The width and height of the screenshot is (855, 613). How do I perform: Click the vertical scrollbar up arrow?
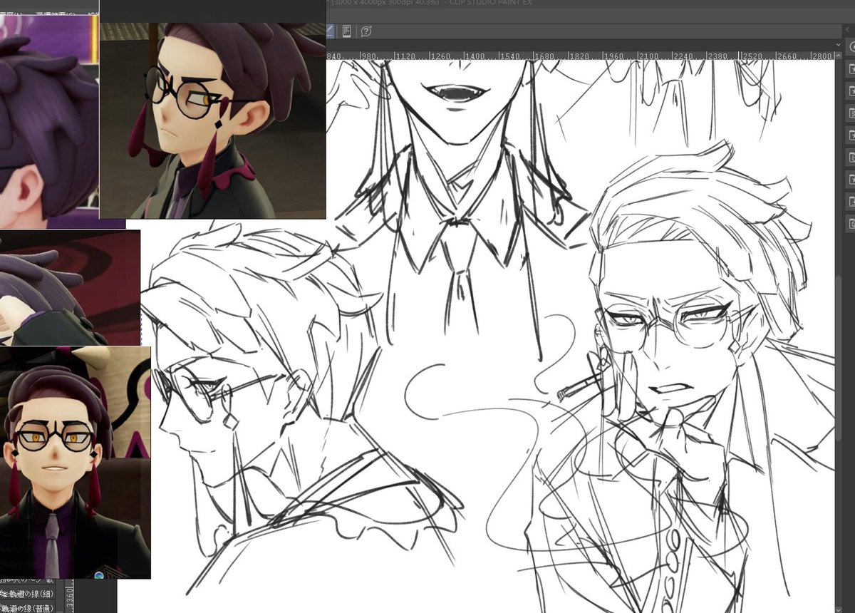pos(839,56)
